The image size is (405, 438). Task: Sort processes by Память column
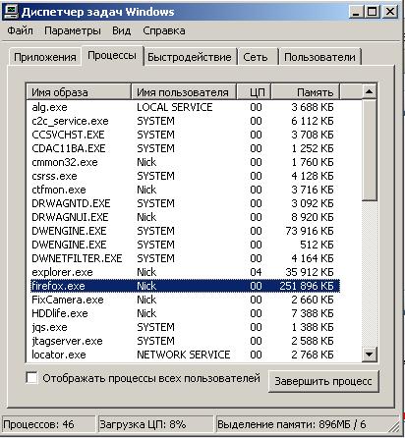[x=306, y=92]
